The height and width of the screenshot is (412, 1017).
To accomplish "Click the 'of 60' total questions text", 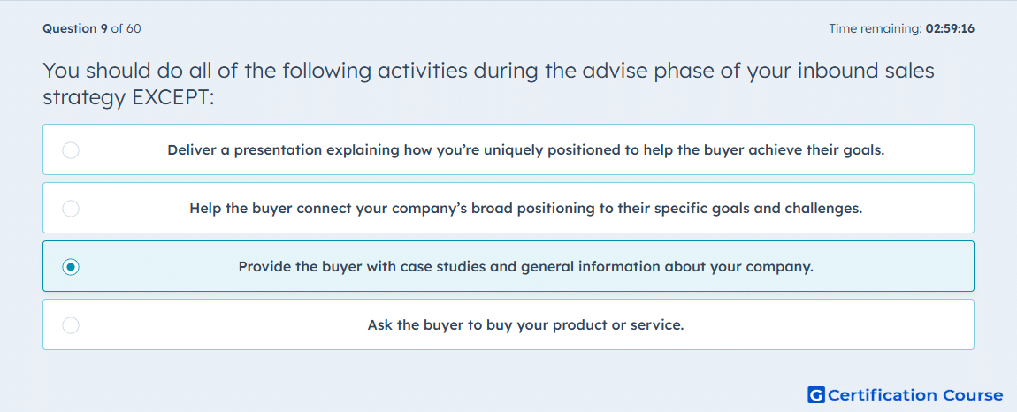I will point(126,28).
